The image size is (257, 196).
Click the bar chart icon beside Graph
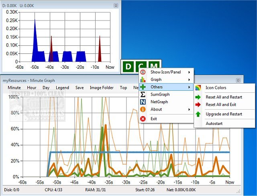point(143,80)
